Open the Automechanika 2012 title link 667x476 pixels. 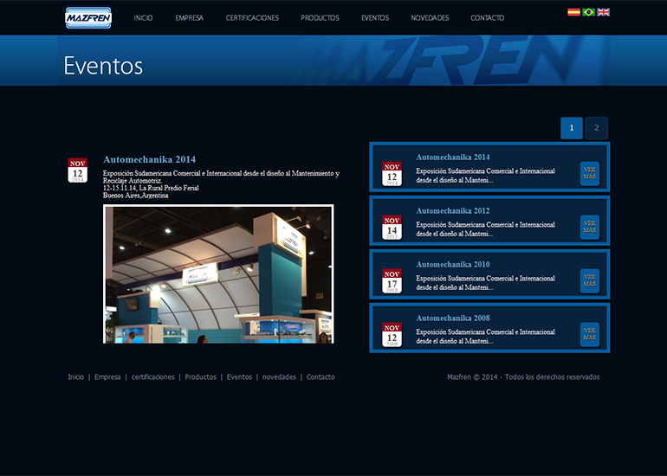point(453,210)
